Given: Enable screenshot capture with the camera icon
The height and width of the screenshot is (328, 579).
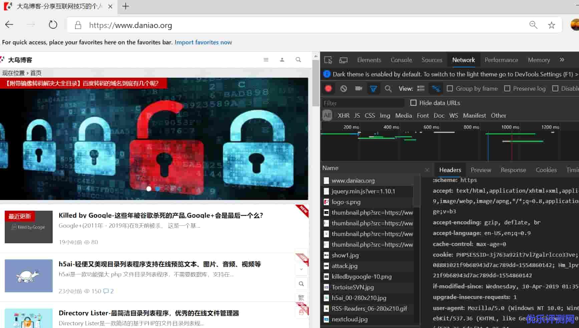Looking at the screenshot, I should [358, 88].
